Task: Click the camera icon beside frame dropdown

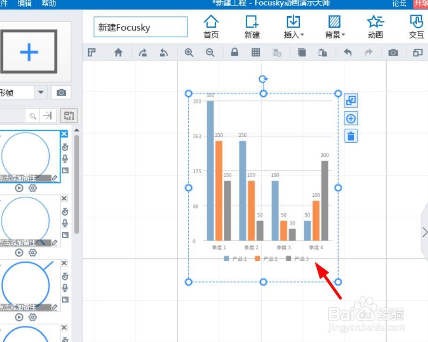Action: 61,92
